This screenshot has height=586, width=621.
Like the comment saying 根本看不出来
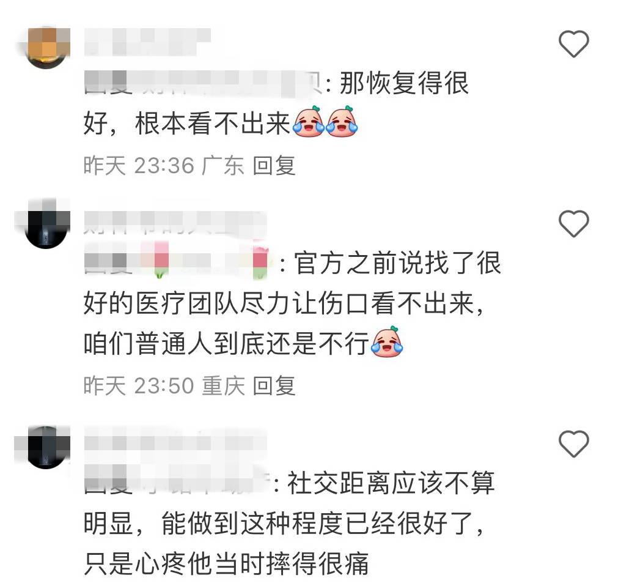(573, 43)
